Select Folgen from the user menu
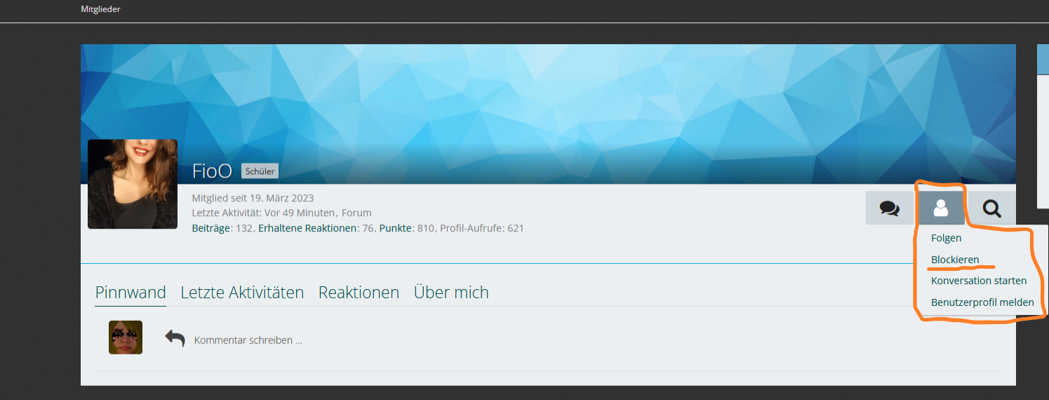This screenshot has height=400, width=1049. [946, 238]
